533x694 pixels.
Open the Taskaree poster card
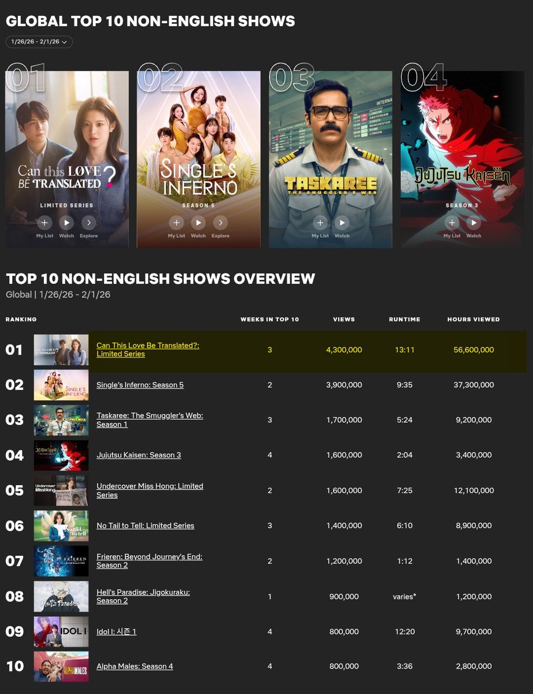[331, 159]
